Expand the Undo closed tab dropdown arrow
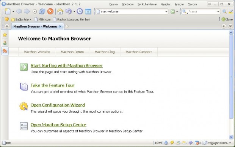 [x=74, y=11]
